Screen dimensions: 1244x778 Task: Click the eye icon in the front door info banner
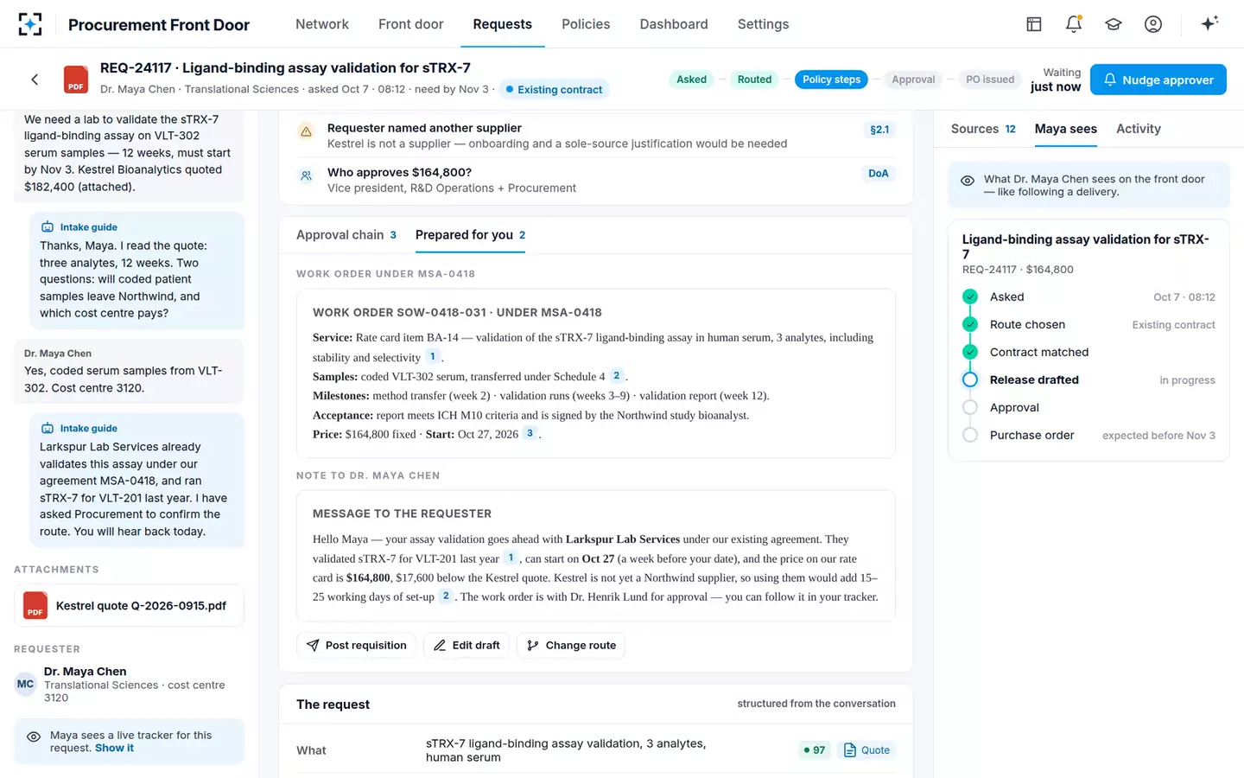pyautogui.click(x=968, y=181)
